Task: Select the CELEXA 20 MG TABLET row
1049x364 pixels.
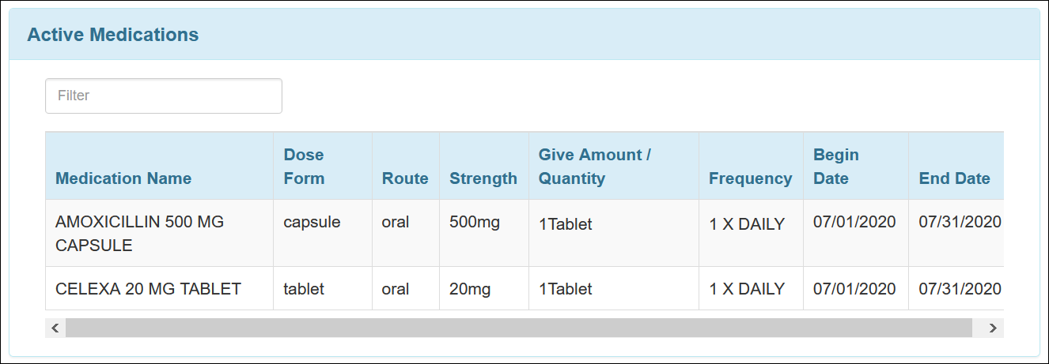Action: point(524,288)
